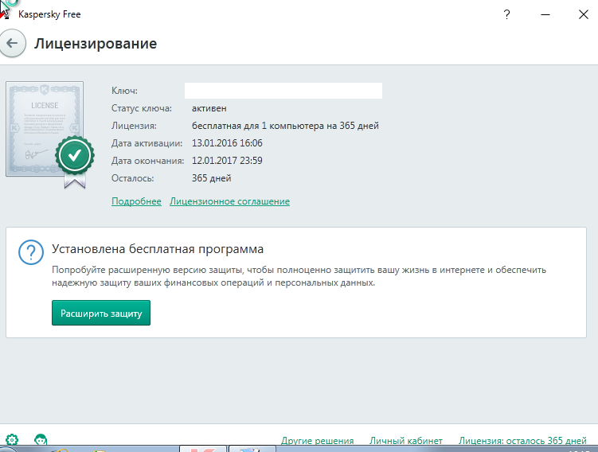The image size is (598, 452).
Task: Click the Kaspersky Free title bar icon
Action: 6,14
